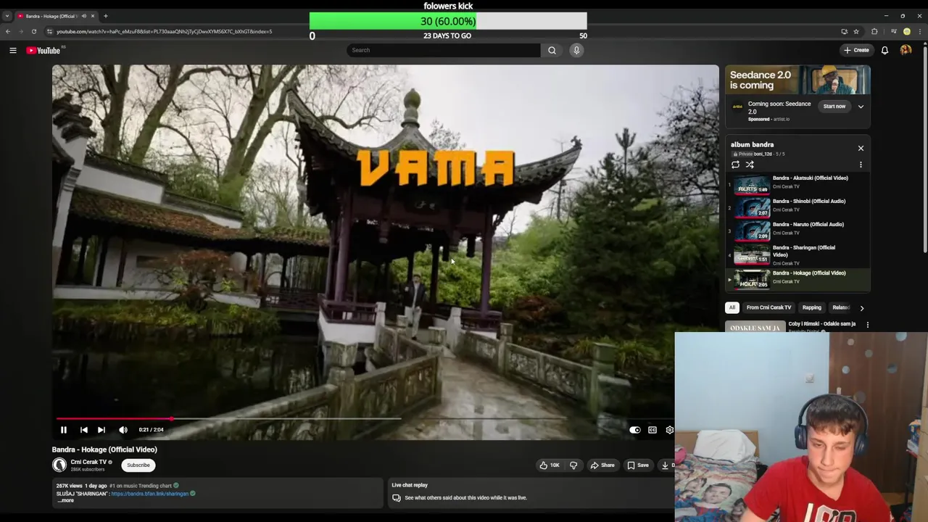Save the video to a playlist
This screenshot has width=928, height=522.
click(638, 465)
